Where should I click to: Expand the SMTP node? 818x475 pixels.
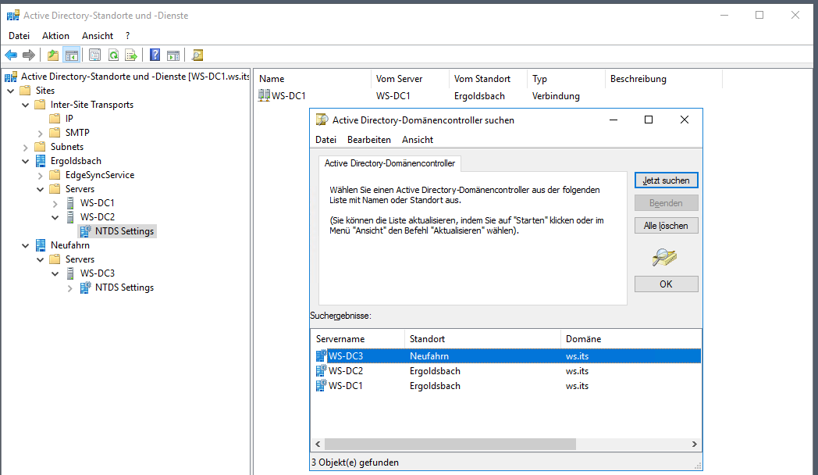(40, 133)
